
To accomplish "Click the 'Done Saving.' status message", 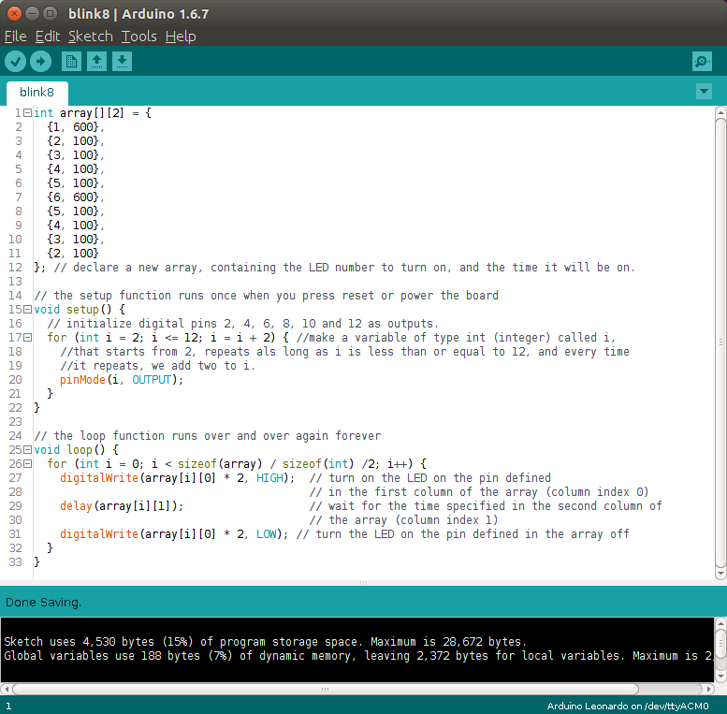I will pyautogui.click(x=43, y=603).
